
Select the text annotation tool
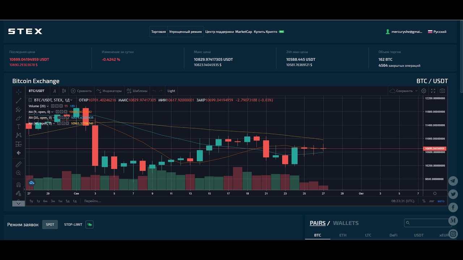(x=18, y=127)
